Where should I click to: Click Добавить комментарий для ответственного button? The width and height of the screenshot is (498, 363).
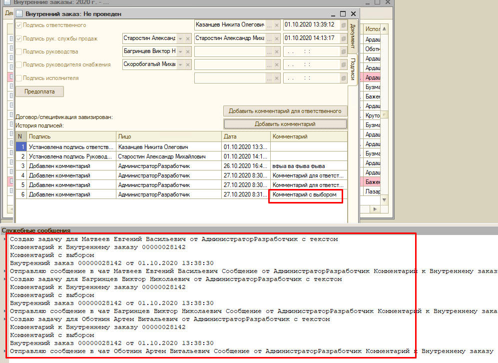click(x=285, y=111)
